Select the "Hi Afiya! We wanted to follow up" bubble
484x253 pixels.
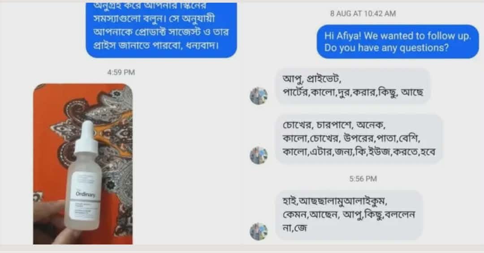tap(398, 42)
